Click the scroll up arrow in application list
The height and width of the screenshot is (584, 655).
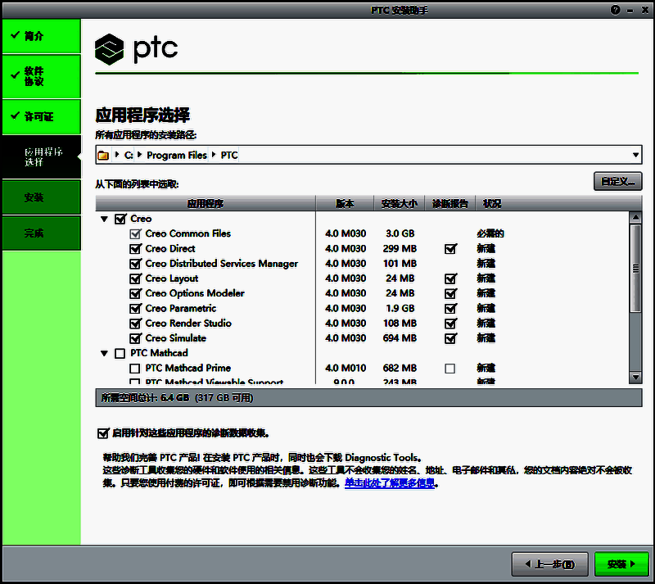[635, 217]
